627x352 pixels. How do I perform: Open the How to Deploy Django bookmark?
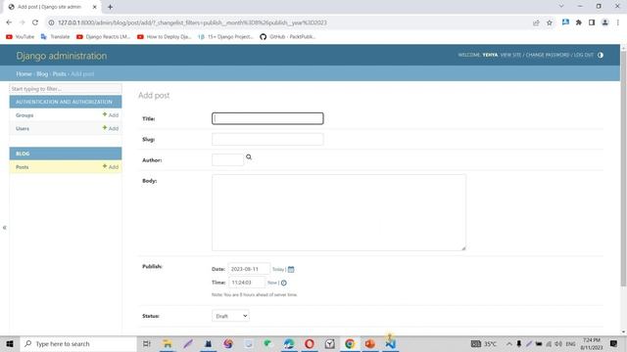tap(164, 37)
